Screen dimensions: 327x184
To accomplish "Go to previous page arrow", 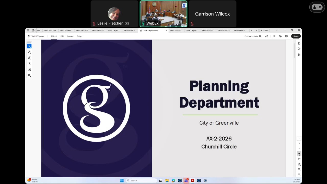I will 299,149.
